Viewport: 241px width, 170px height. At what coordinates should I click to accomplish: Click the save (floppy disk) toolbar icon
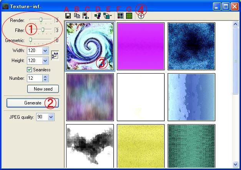click(68, 16)
